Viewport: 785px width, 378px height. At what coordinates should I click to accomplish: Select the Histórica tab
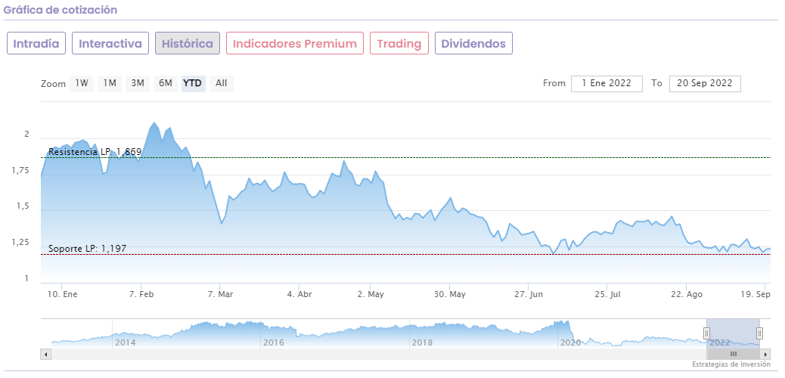[x=188, y=43]
